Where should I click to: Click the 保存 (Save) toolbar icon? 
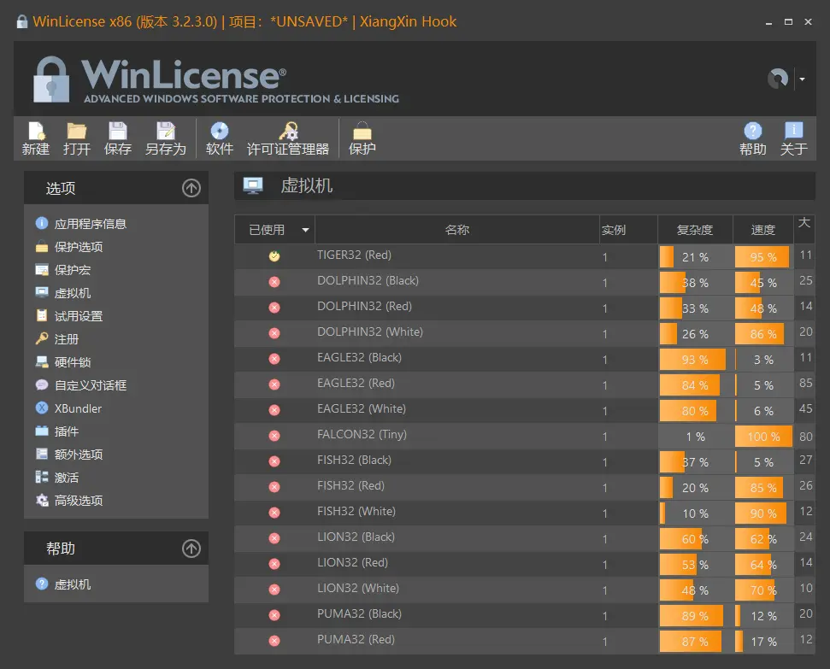click(x=117, y=138)
